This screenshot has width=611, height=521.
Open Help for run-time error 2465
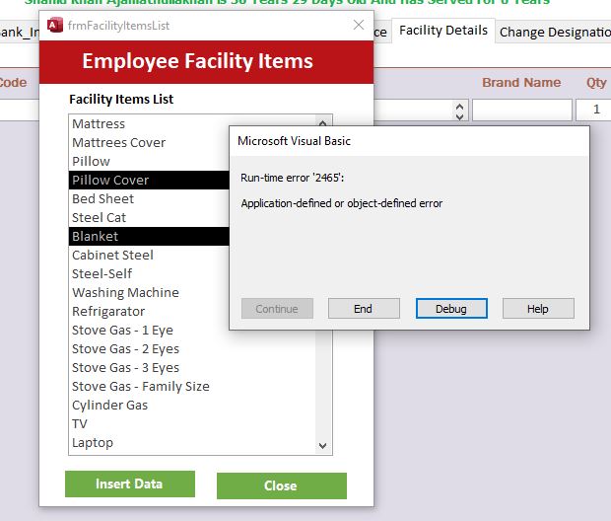coord(538,309)
